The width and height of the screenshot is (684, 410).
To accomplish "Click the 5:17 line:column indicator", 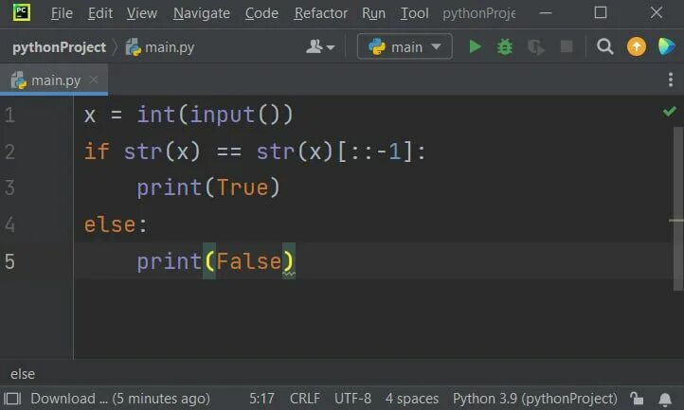I will click(x=261, y=399).
